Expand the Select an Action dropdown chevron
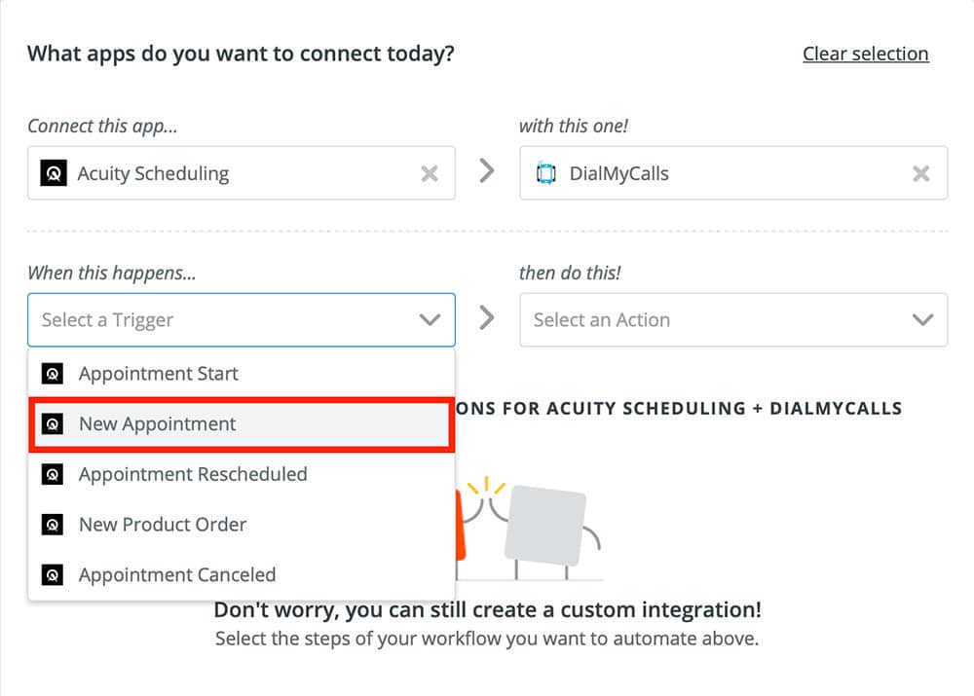 coord(921,320)
